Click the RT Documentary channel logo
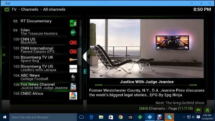The height and width of the screenshot is (121, 215). tap(73, 23)
